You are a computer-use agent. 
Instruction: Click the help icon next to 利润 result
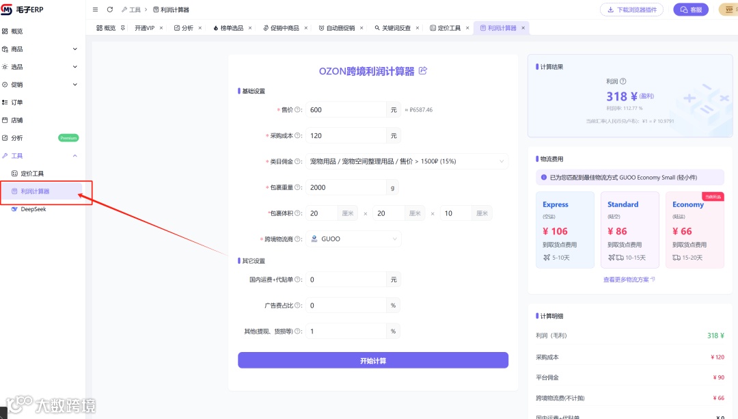tap(623, 81)
